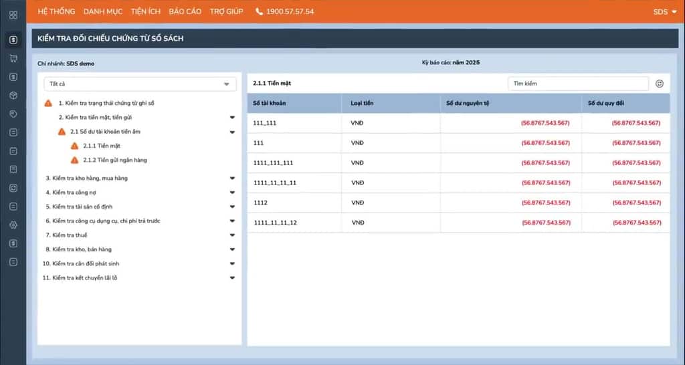
Task: Open the shopping cart sidebar icon
Action: [13, 59]
